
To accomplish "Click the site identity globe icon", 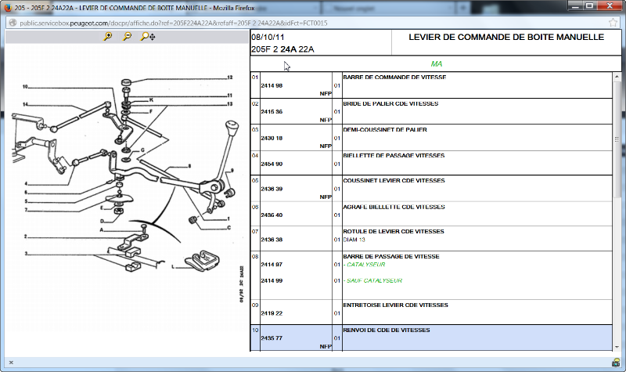I will click(x=13, y=23).
